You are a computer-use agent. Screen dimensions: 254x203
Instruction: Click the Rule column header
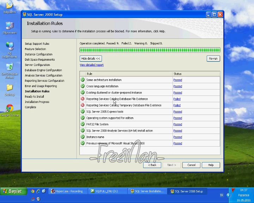coord(129,74)
